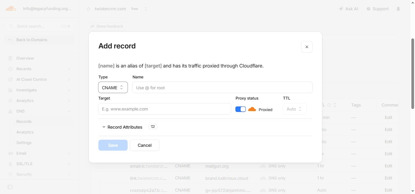This screenshot has width=415, height=194.
Task: Click the brand.ludicrous.cloud content cell
Action: click(x=227, y=178)
